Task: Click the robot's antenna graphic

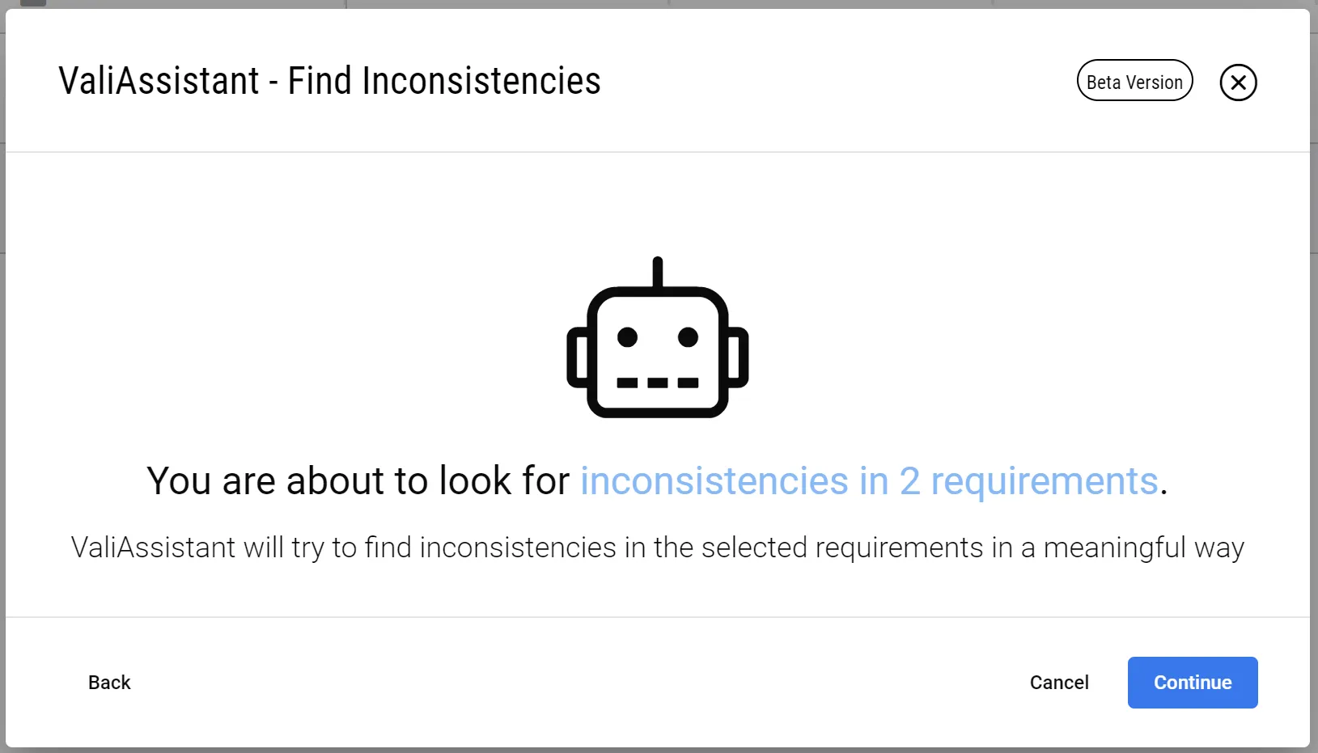Action: pos(657,271)
